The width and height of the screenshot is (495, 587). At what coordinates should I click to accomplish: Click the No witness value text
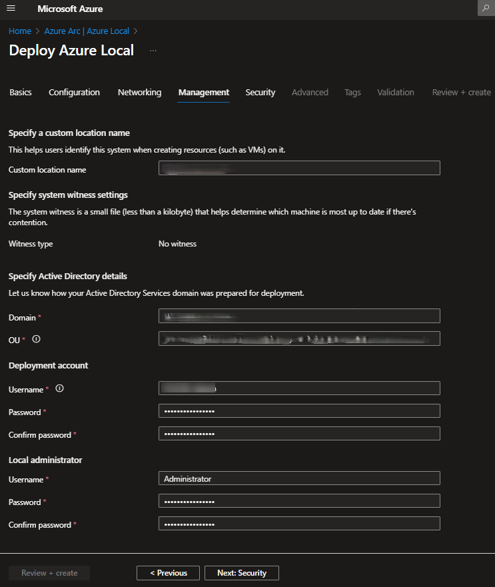click(177, 244)
